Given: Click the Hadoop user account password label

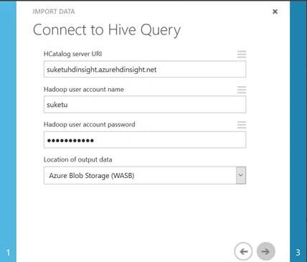Looking at the screenshot, I should click(90, 124).
